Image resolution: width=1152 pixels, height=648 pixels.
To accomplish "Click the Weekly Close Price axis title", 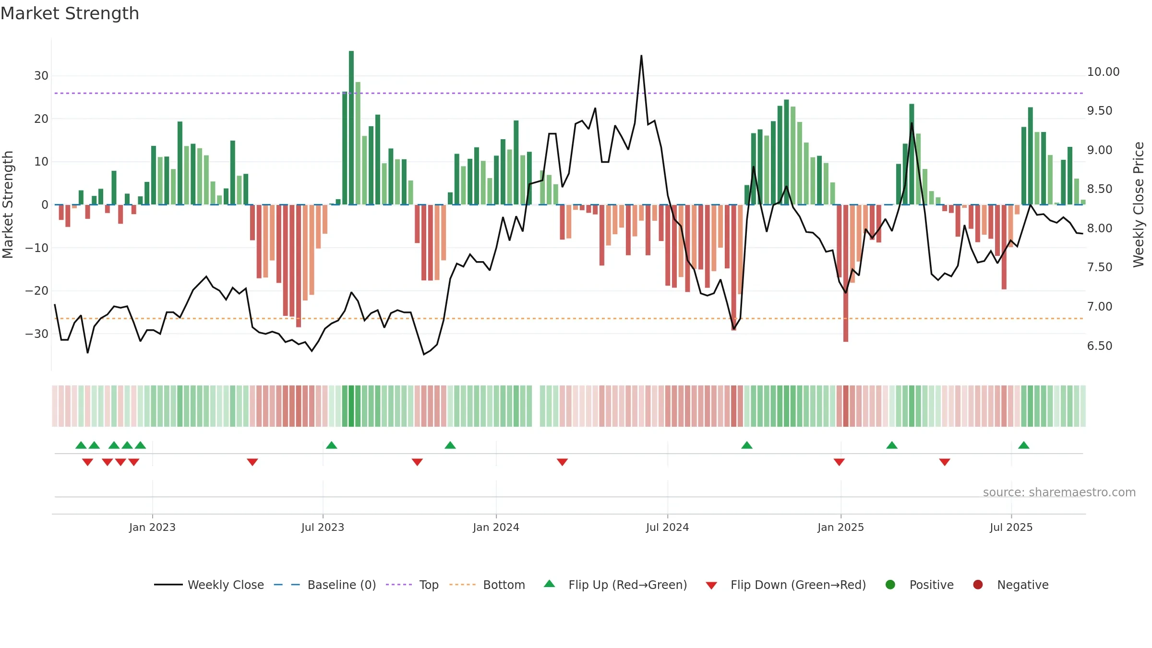I will 1139,204.
